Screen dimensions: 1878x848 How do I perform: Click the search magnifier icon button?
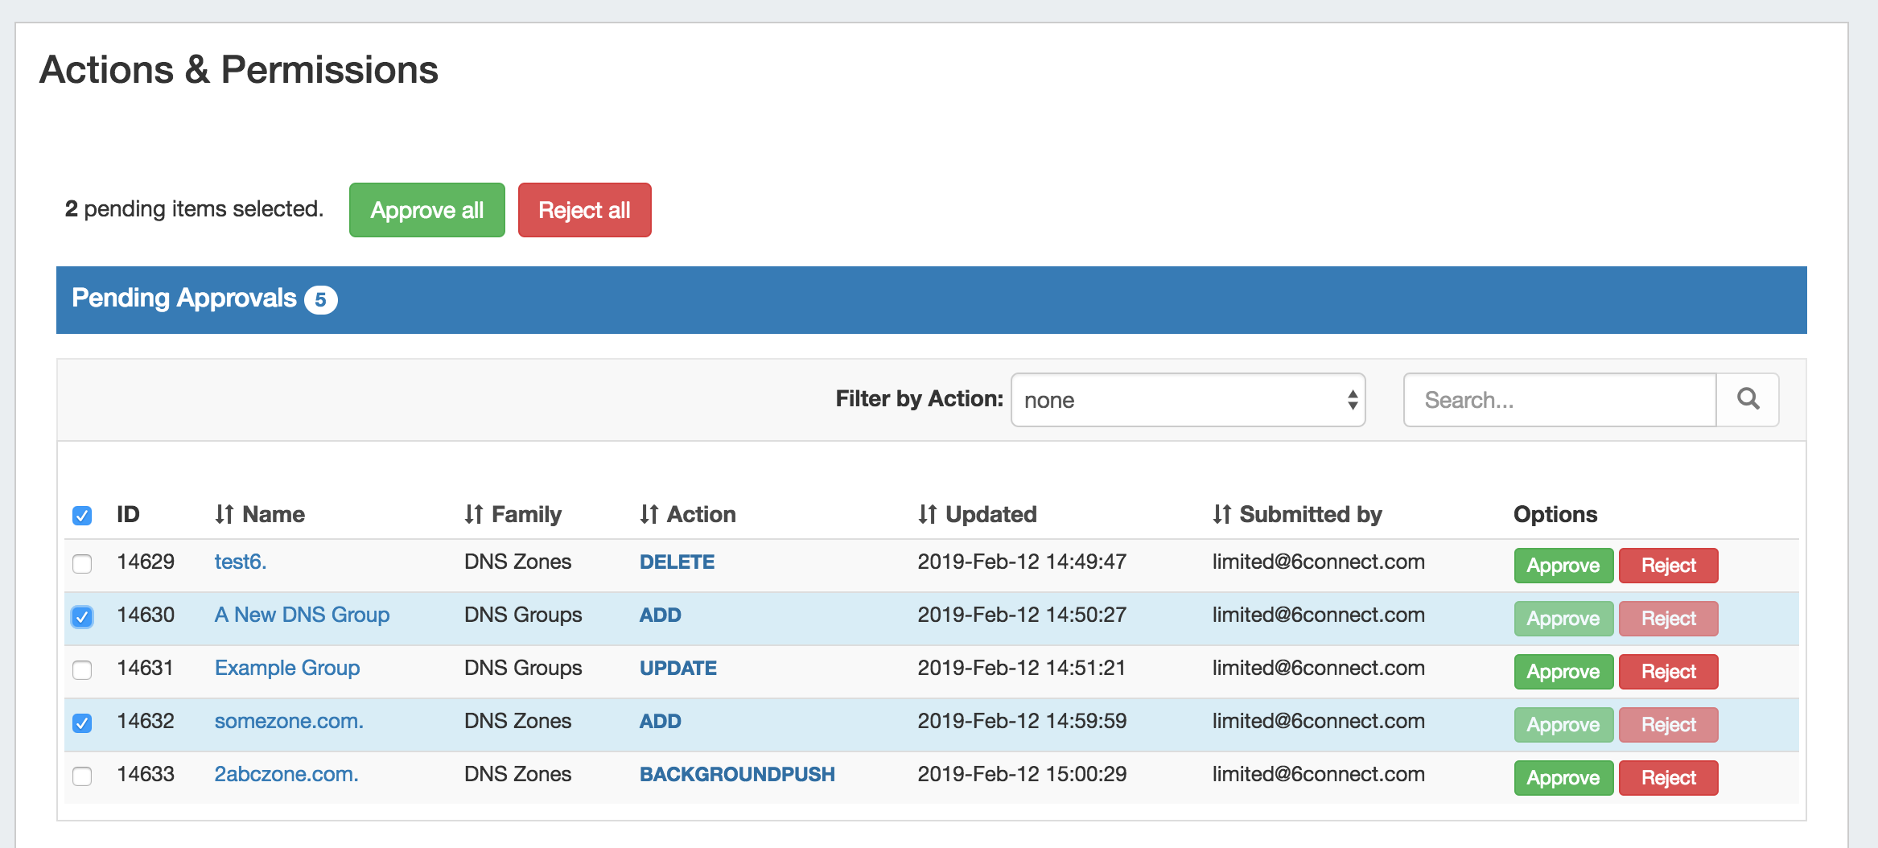pos(1748,399)
